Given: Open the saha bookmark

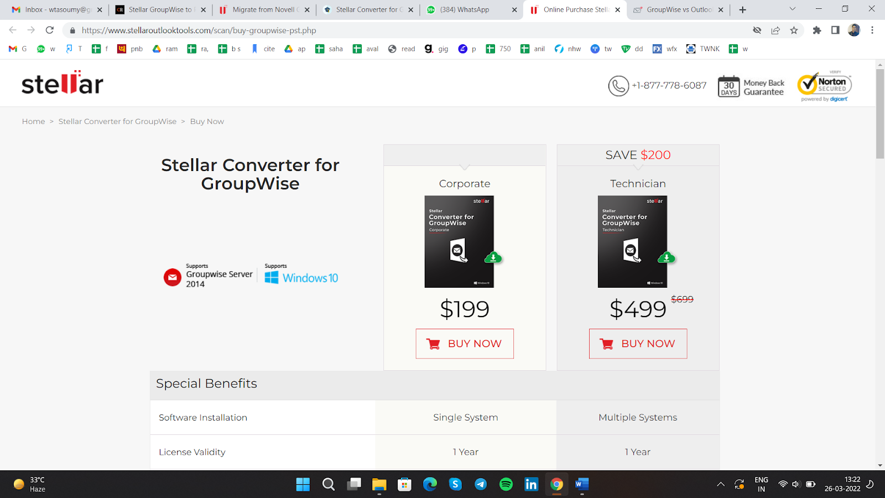Looking at the screenshot, I should click(x=329, y=49).
